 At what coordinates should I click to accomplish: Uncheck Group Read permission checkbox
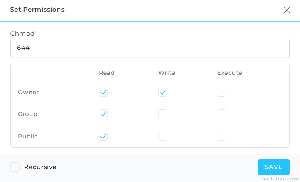(103, 114)
